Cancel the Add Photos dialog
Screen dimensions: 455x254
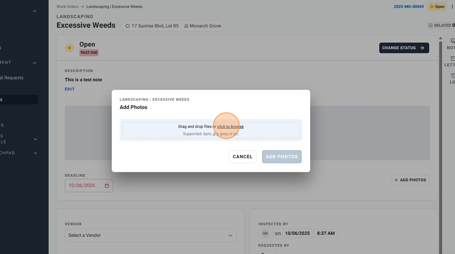pos(243,157)
